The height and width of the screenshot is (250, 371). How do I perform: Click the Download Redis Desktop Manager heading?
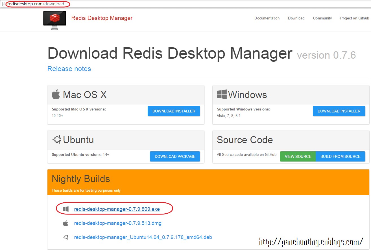pos(170,53)
